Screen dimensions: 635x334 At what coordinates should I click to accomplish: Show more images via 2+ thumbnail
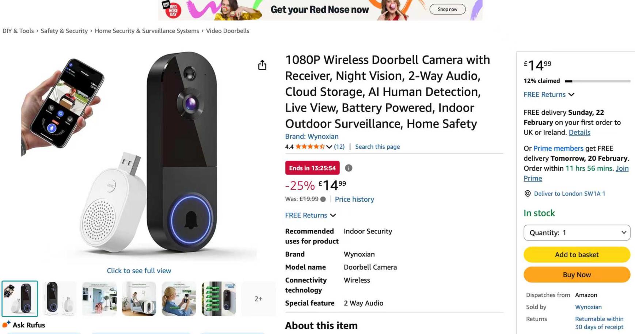[258, 299]
